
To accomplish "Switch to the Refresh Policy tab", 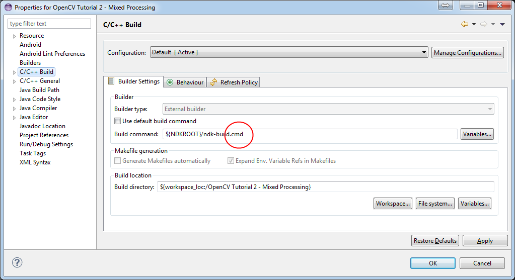I will click(234, 82).
